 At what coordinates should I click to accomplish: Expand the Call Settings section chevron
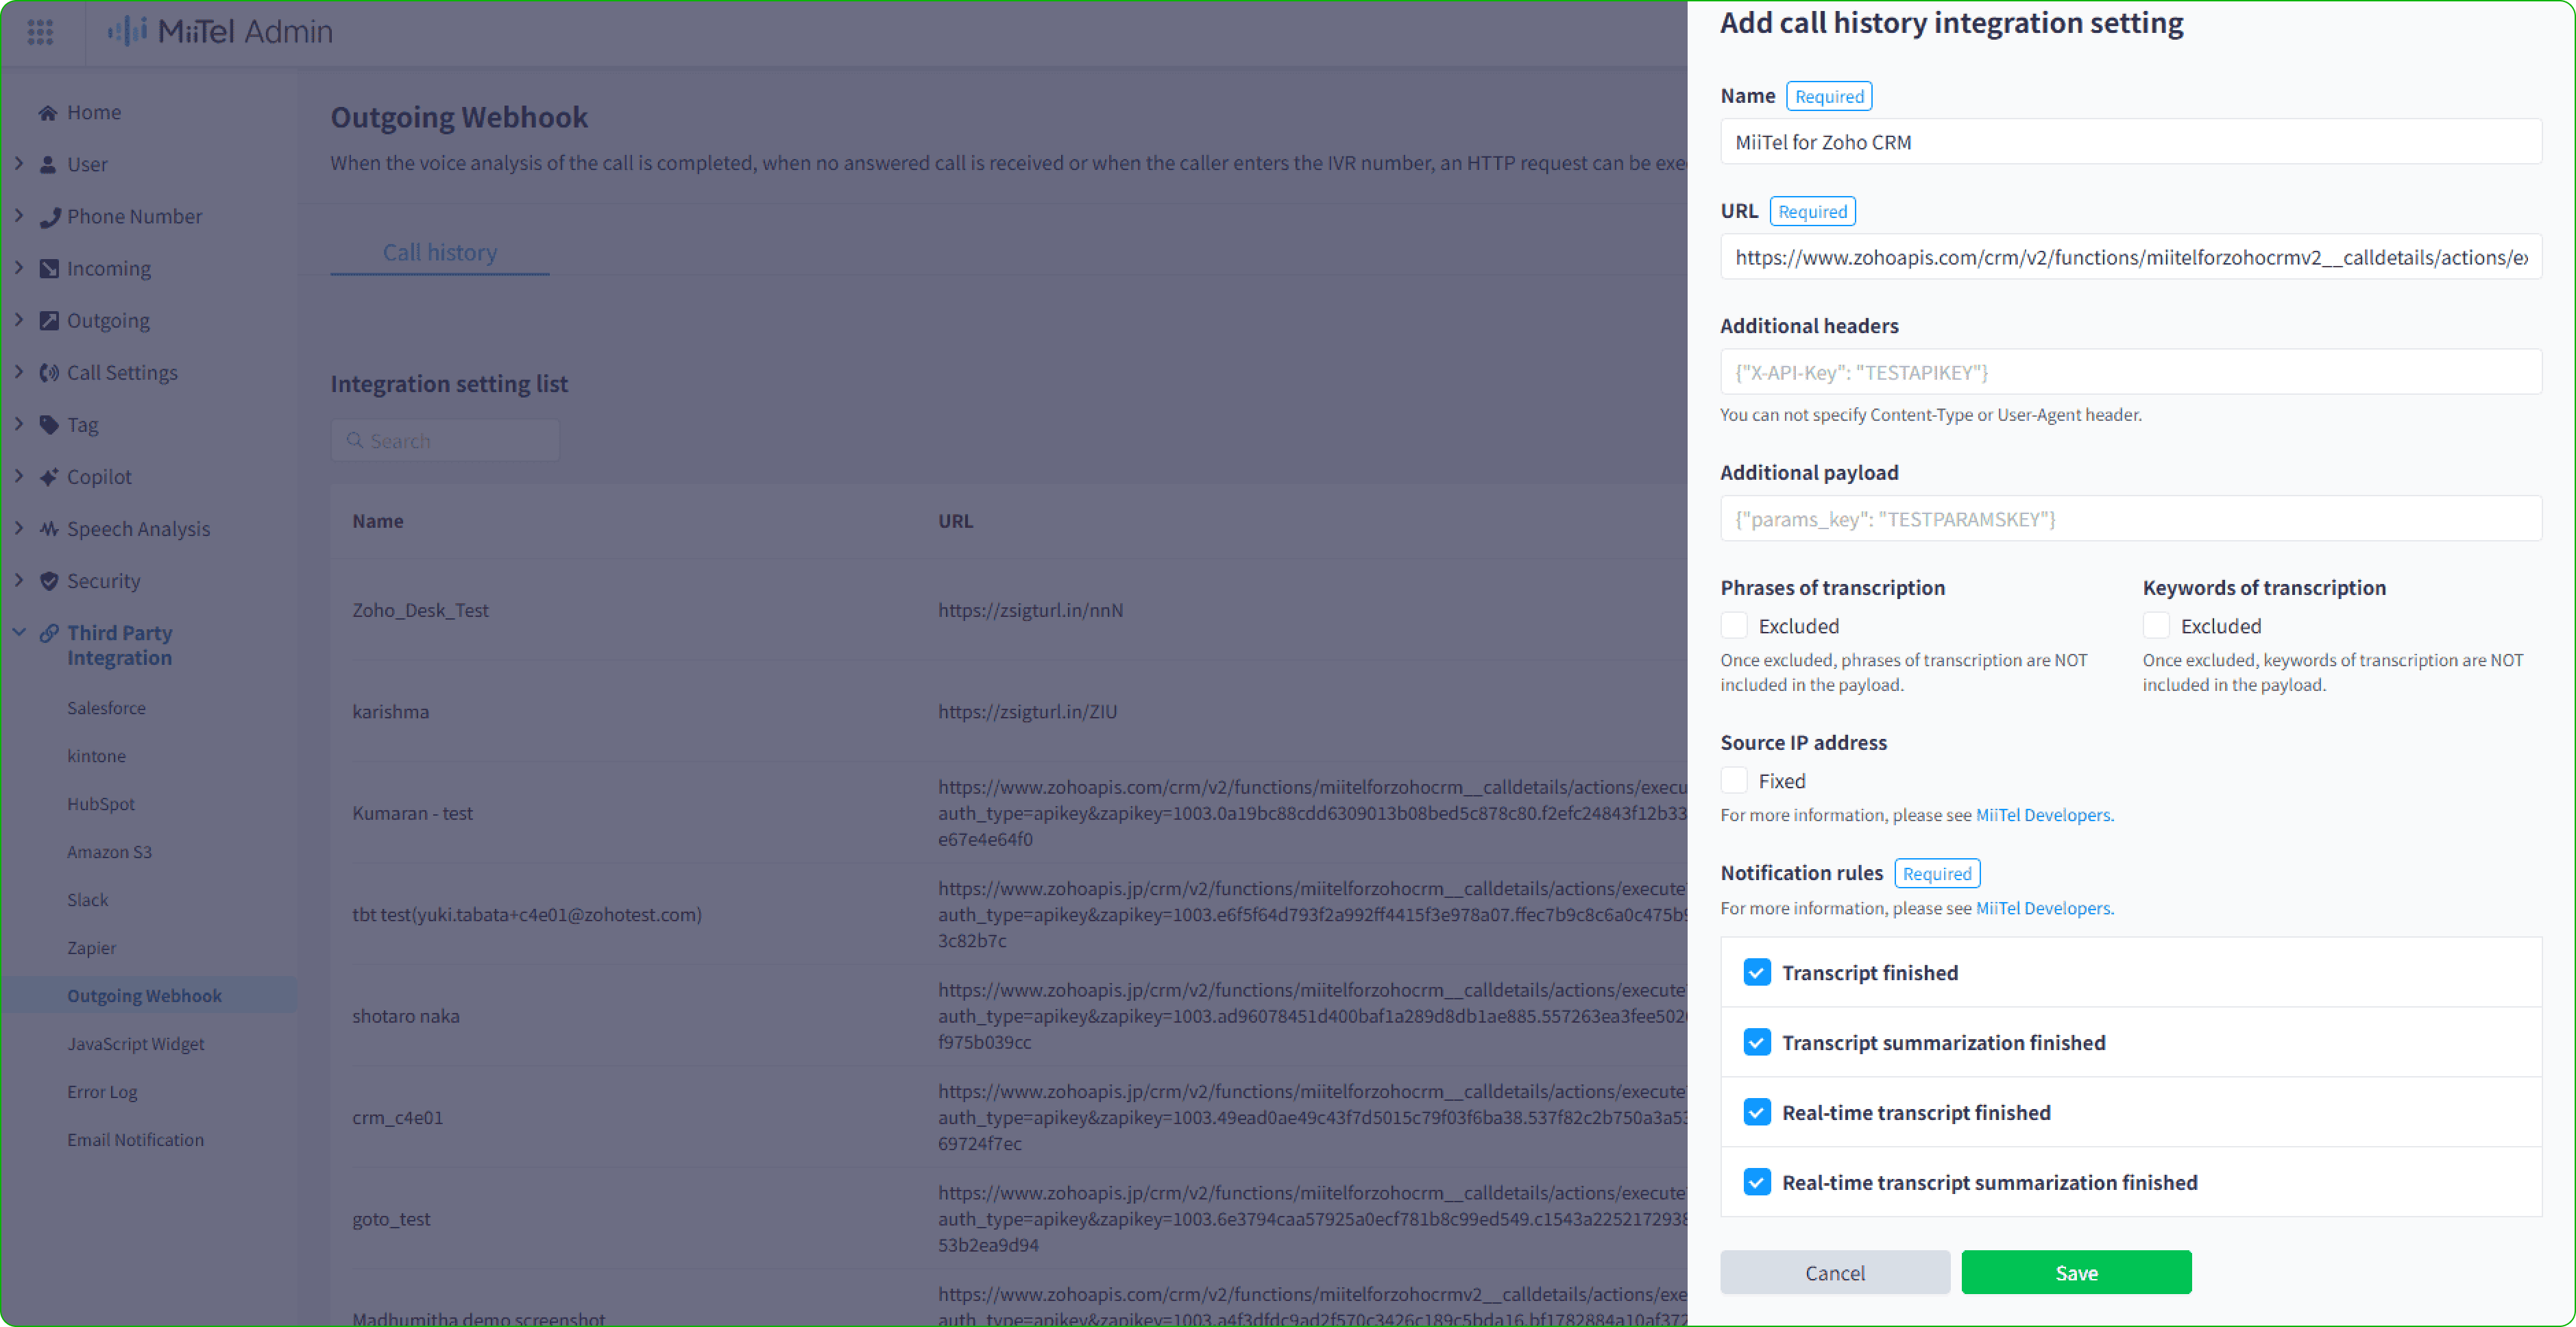point(19,371)
